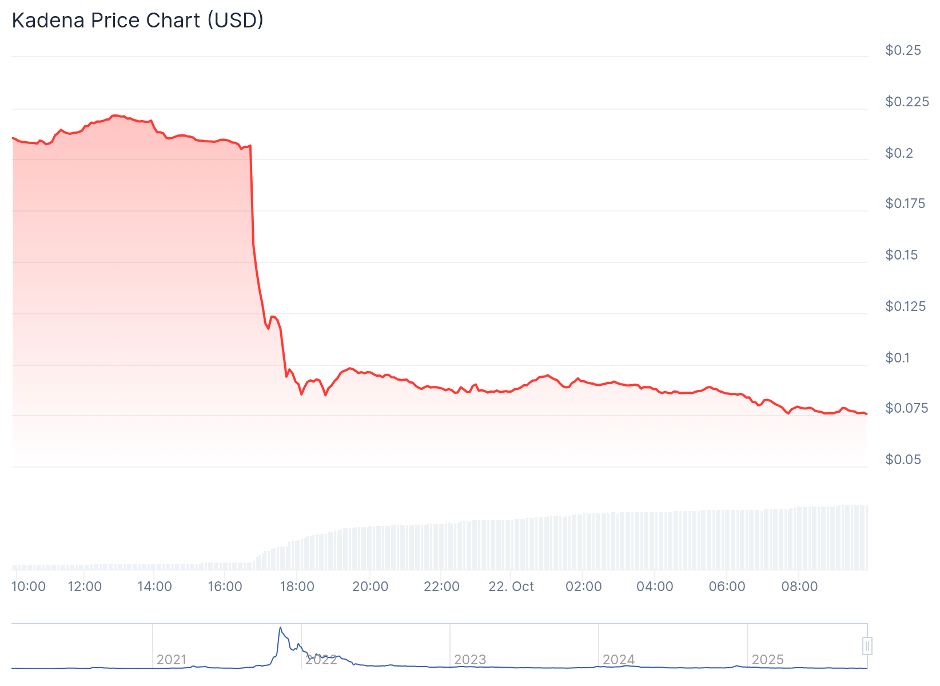Click the blue price peak in the navigator

tap(280, 629)
